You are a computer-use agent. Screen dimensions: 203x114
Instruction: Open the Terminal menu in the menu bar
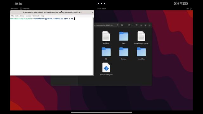click(x=36, y=16)
